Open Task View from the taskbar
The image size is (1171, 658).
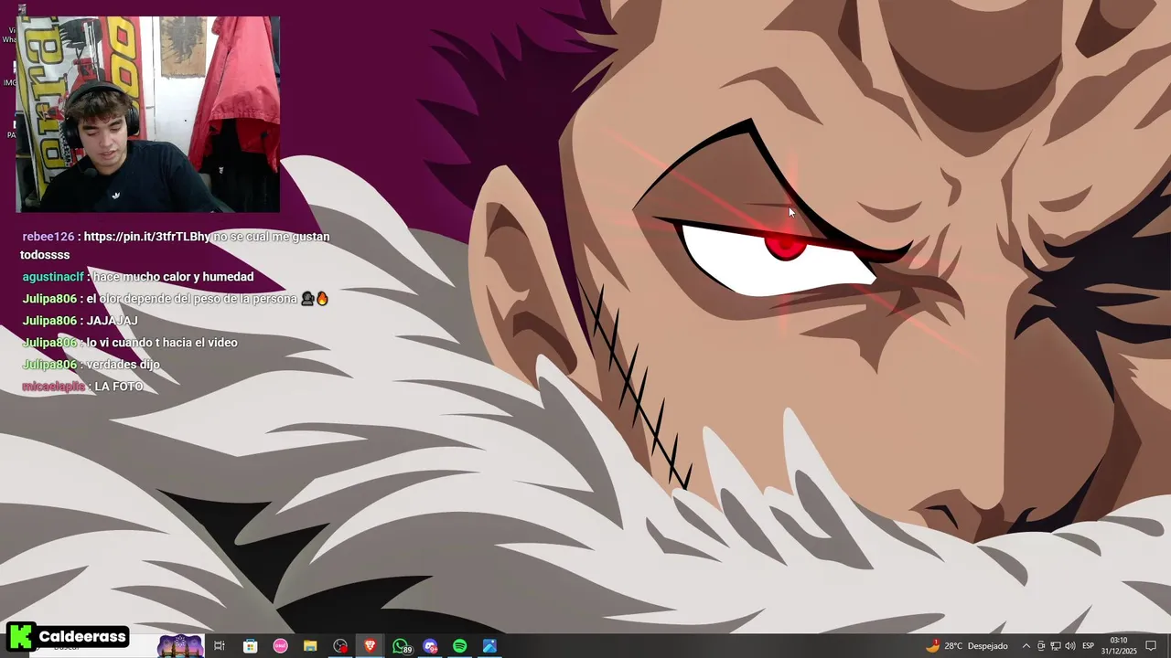[220, 646]
